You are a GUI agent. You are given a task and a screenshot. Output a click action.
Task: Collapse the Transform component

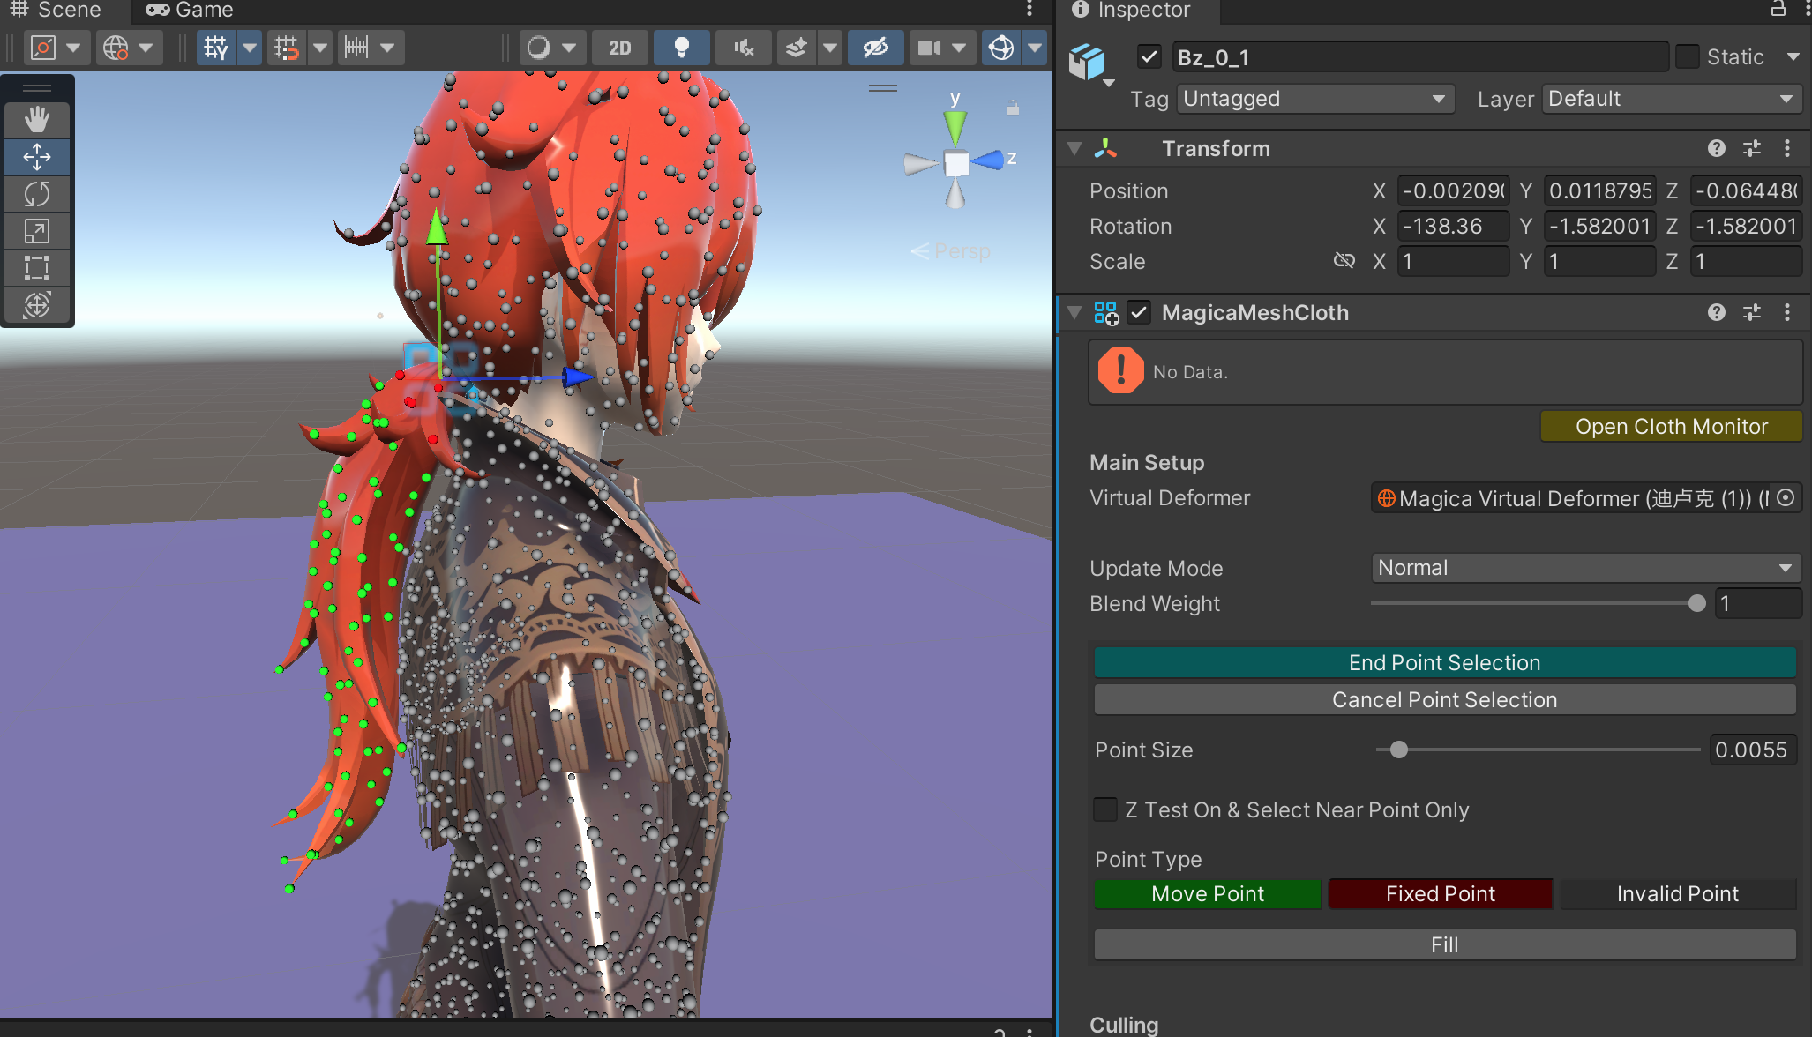coord(1074,148)
